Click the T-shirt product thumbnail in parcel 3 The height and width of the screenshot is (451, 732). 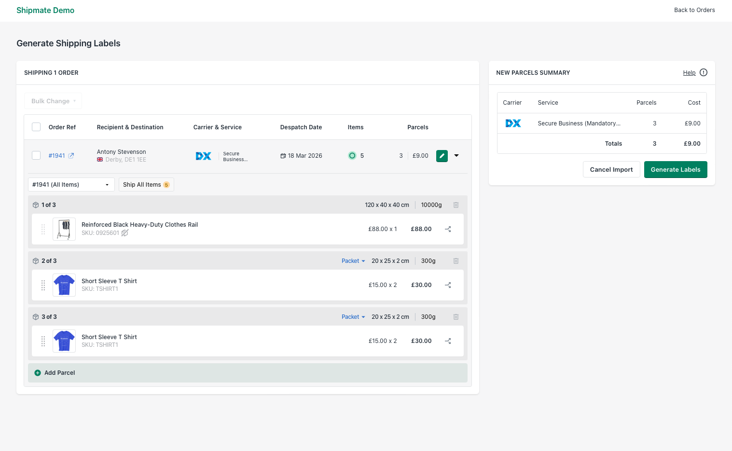coord(64,341)
